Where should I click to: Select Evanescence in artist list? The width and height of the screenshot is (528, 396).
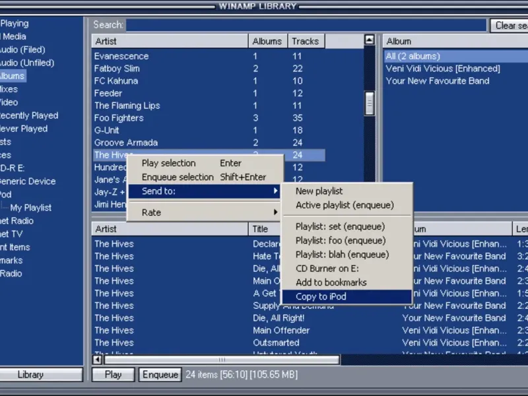pos(208,56)
